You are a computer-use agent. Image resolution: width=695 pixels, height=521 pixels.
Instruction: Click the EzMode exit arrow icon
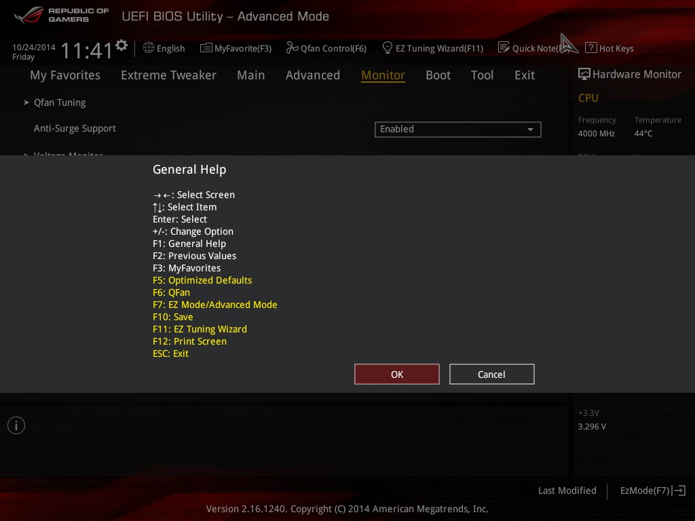pyautogui.click(x=679, y=490)
